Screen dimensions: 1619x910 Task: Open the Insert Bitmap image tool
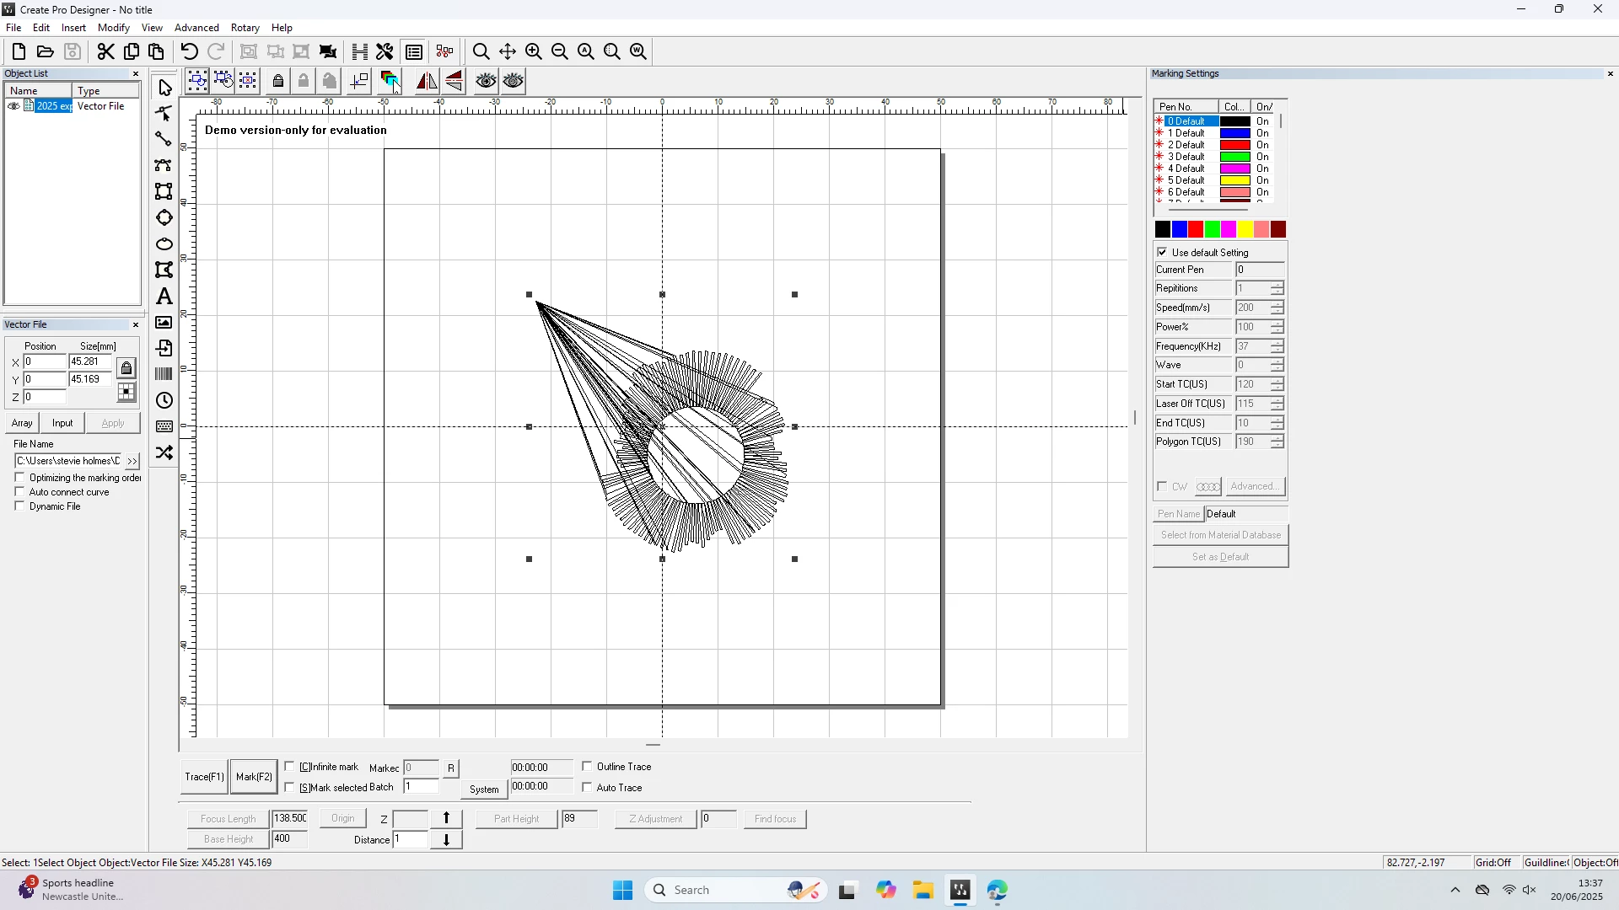(x=164, y=323)
